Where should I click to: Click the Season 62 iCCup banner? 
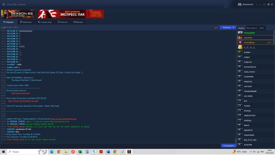pyautogui.click(x=18, y=14)
